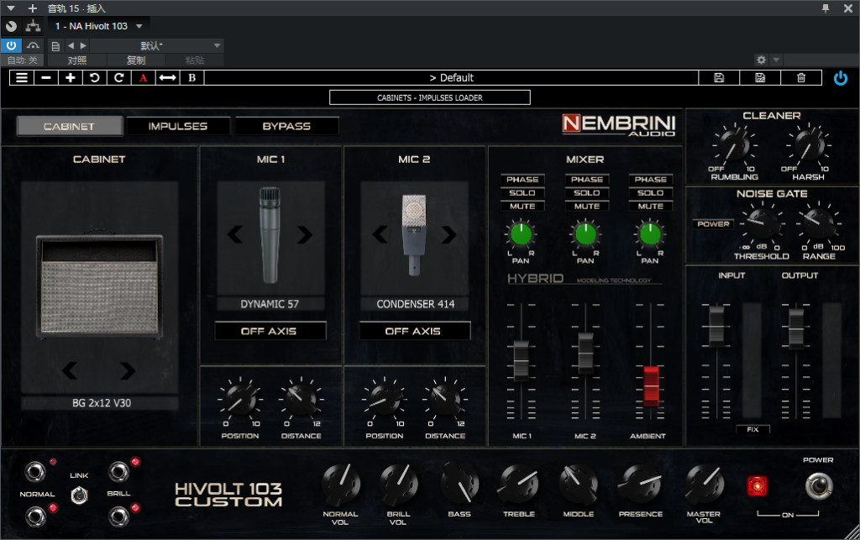Image resolution: width=860 pixels, height=540 pixels.
Task: Go to previous preset left arrow
Action: tap(71, 46)
